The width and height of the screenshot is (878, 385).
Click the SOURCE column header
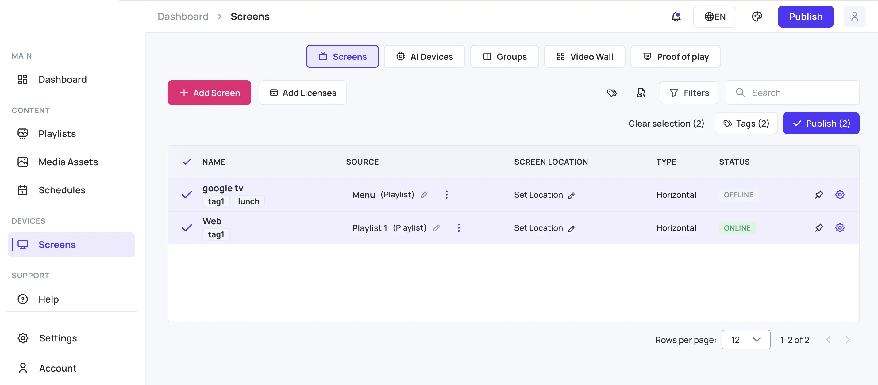[x=362, y=162]
